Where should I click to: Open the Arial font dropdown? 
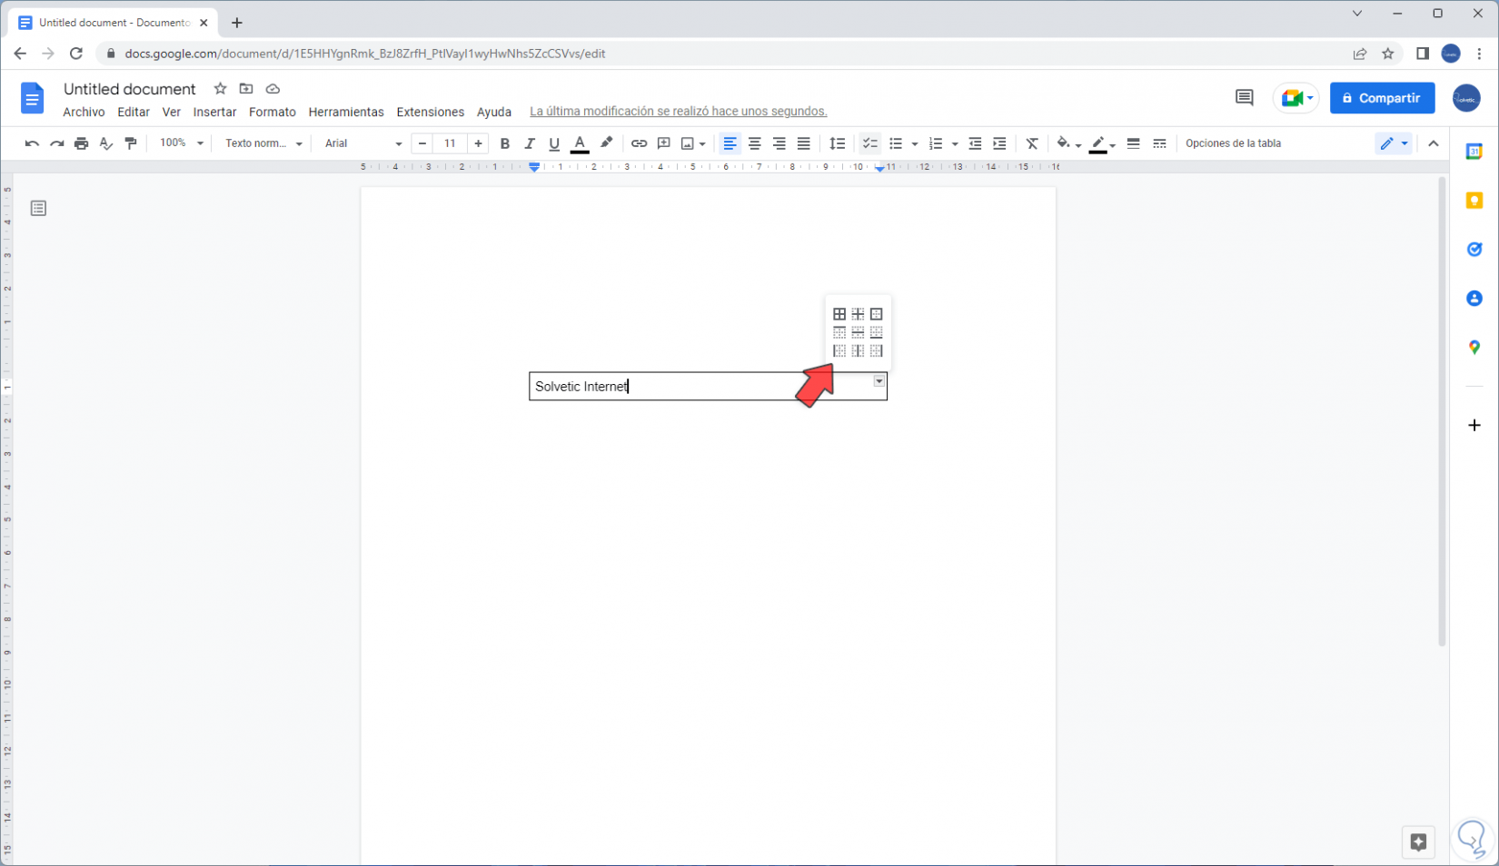click(x=363, y=143)
